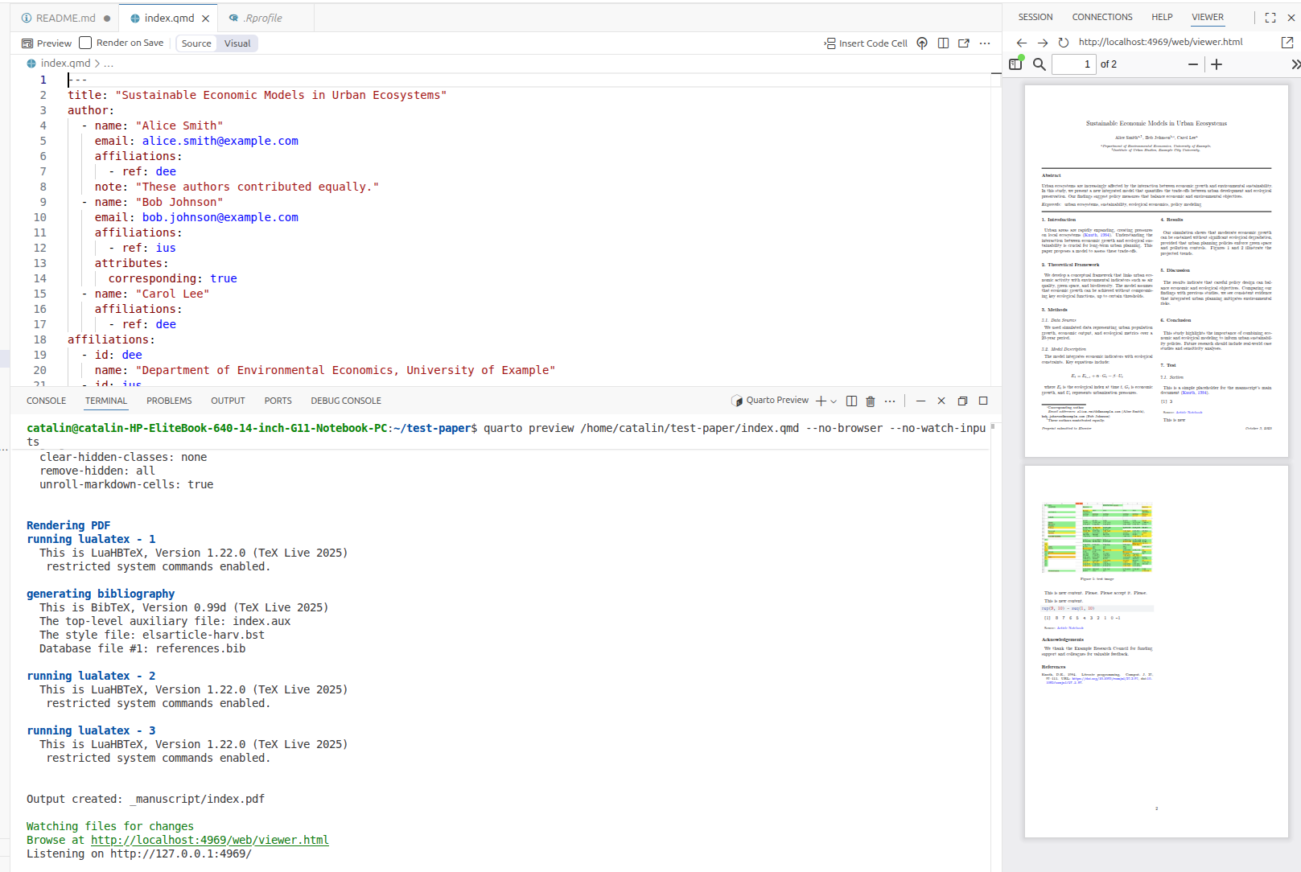Expand more PDF viewer tools chevron

(1295, 64)
